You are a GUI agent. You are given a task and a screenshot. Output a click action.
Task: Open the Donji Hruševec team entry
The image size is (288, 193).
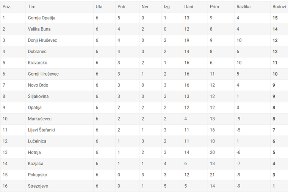point(42,40)
